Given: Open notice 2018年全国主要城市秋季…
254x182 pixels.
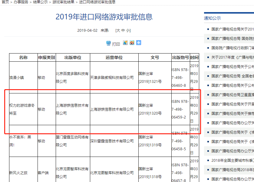Looking at the screenshot, I should tap(233, 161).
